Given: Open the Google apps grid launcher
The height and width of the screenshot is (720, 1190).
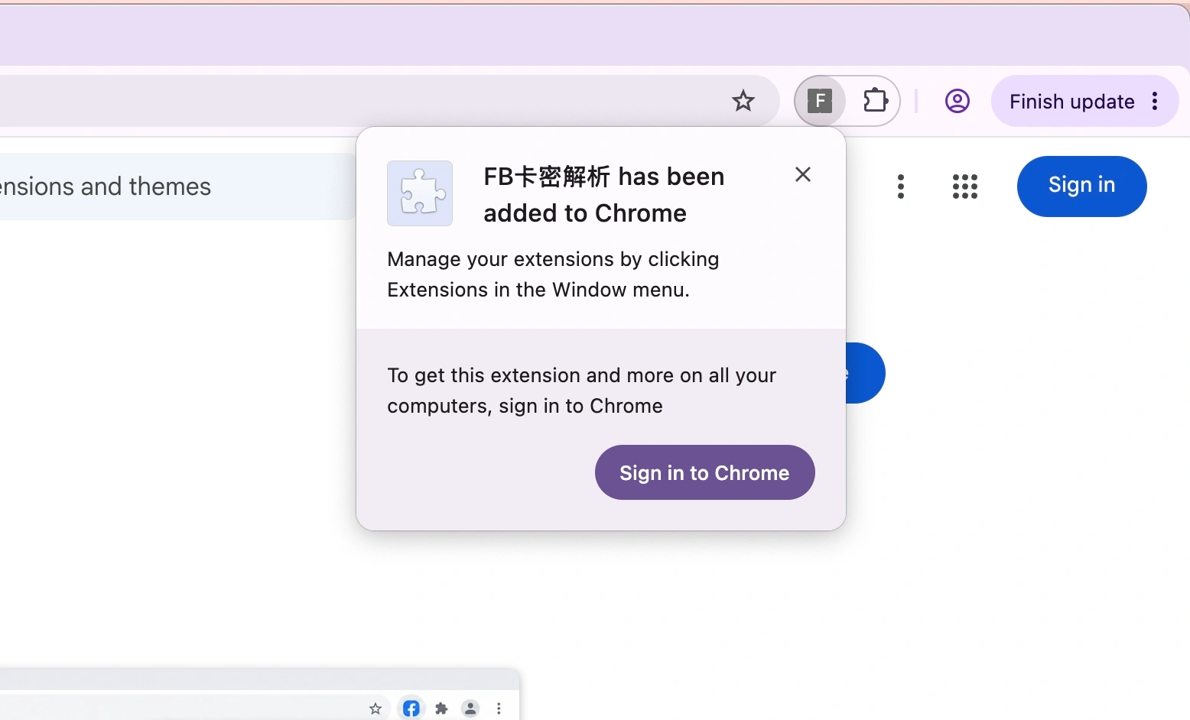Looking at the screenshot, I should point(965,186).
